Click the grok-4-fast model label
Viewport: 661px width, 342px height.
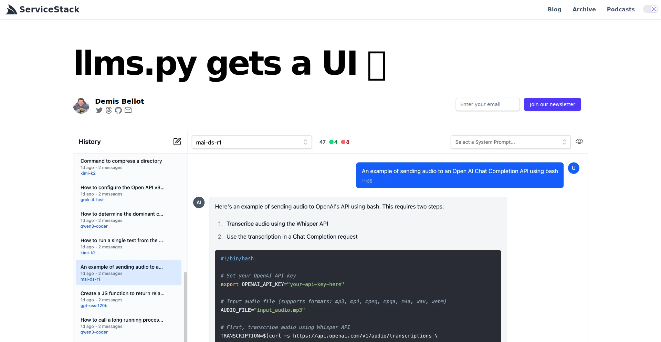tap(92, 200)
